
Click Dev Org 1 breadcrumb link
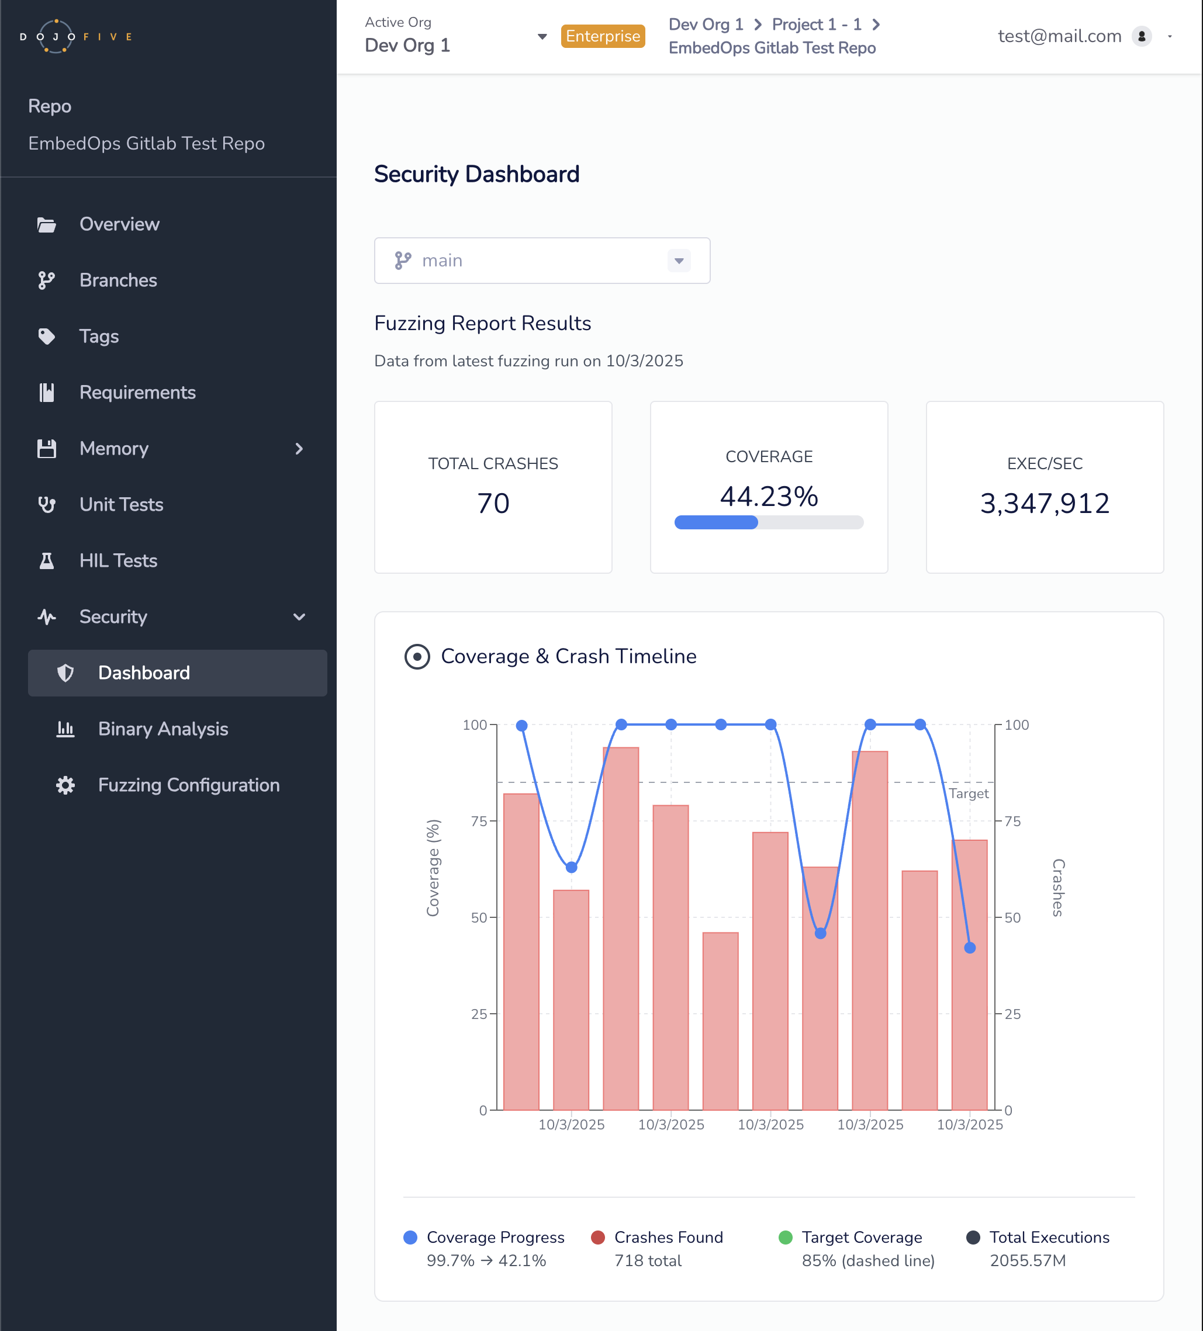click(x=706, y=25)
